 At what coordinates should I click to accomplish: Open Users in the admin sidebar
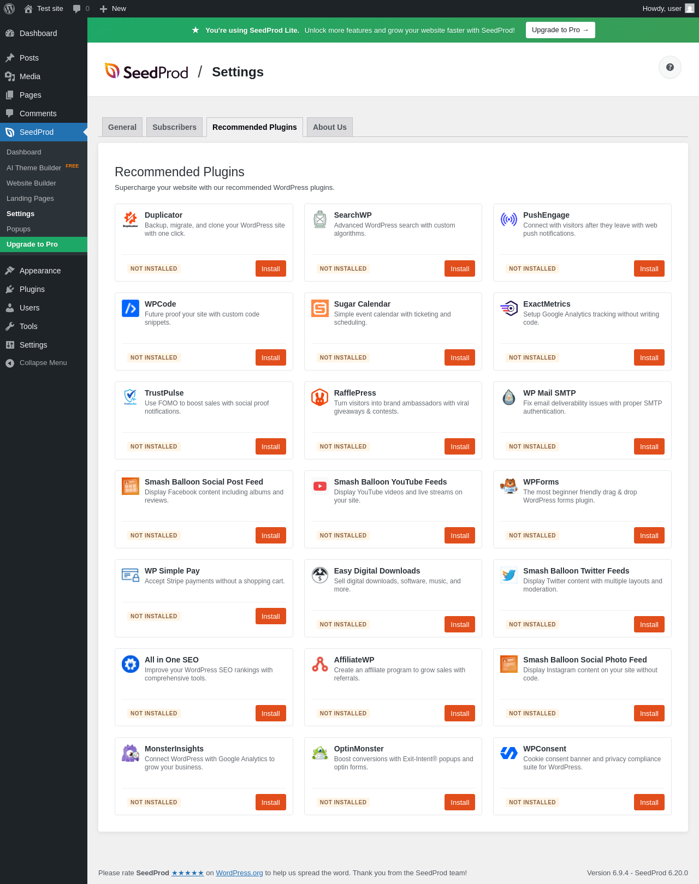44,308
